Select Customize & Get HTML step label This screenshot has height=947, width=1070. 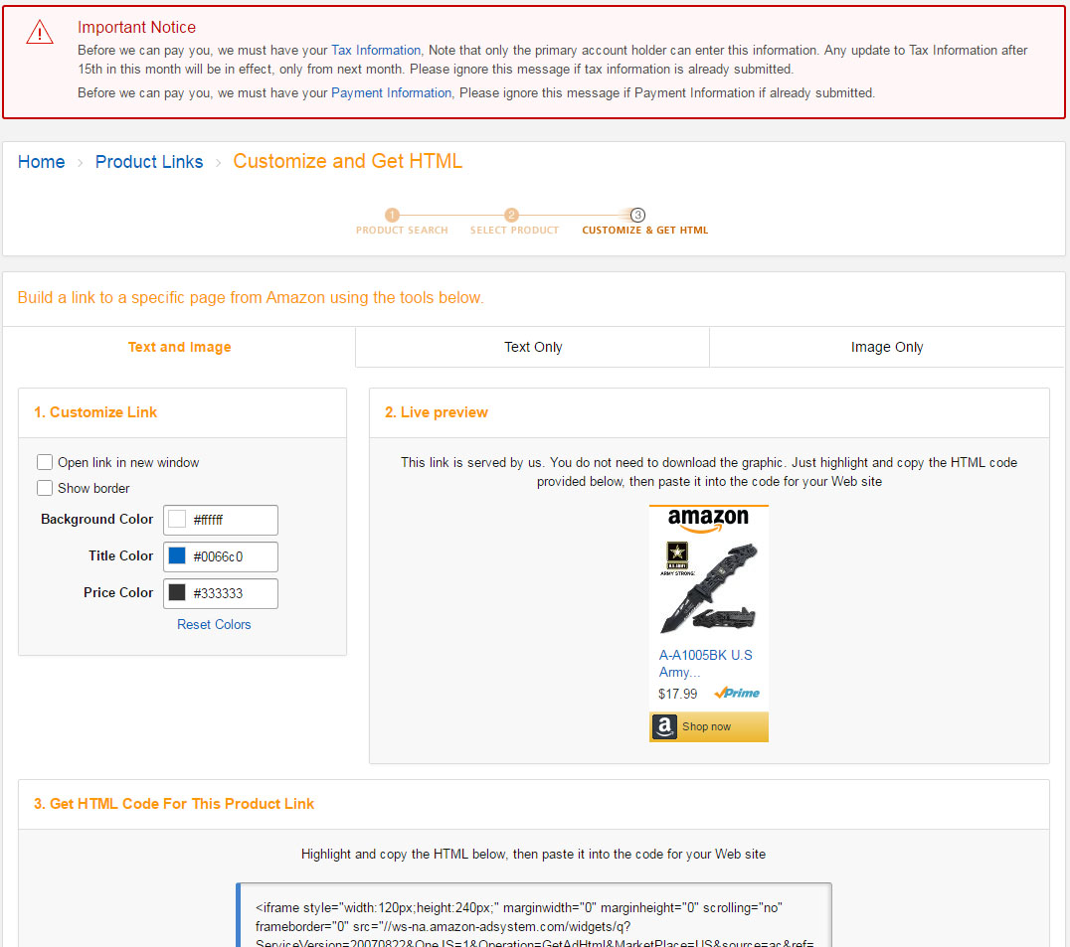coord(644,231)
